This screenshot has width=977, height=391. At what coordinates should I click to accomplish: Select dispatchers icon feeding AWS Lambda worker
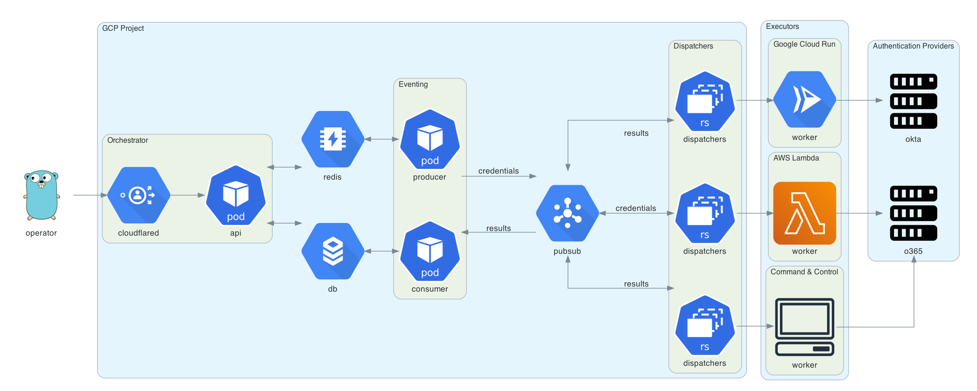[705, 213]
